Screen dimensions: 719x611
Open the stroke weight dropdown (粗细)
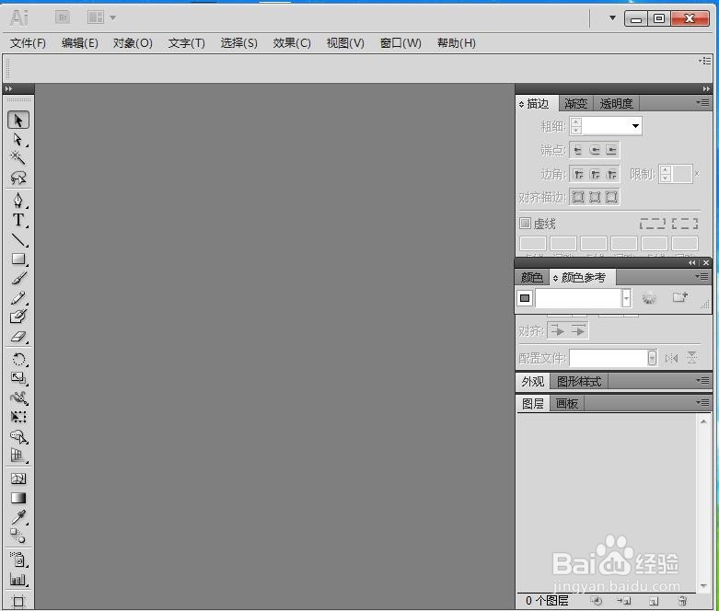635,126
